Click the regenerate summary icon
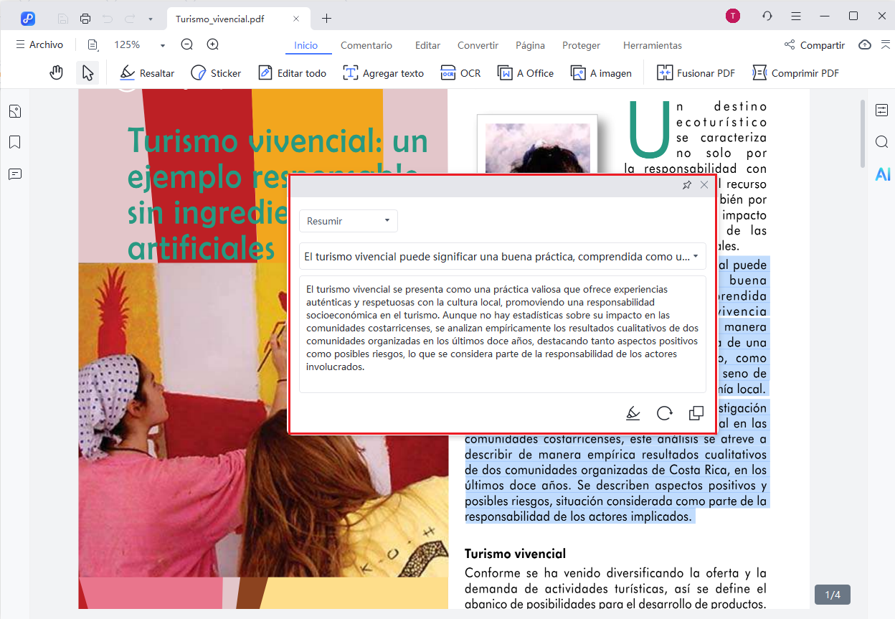Image resolution: width=895 pixels, height=619 pixels. 664,413
